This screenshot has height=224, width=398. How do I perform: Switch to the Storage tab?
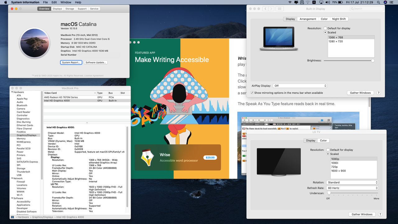click(70, 9)
